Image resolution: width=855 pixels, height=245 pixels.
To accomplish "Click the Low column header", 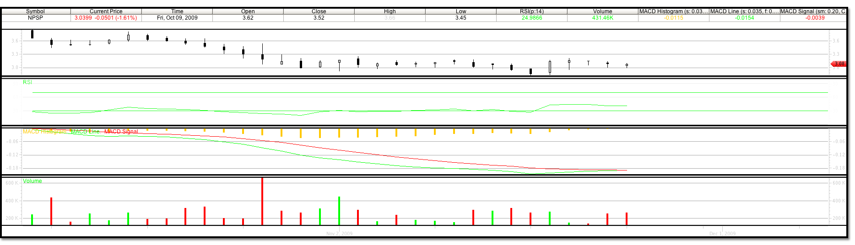I will pos(461,11).
